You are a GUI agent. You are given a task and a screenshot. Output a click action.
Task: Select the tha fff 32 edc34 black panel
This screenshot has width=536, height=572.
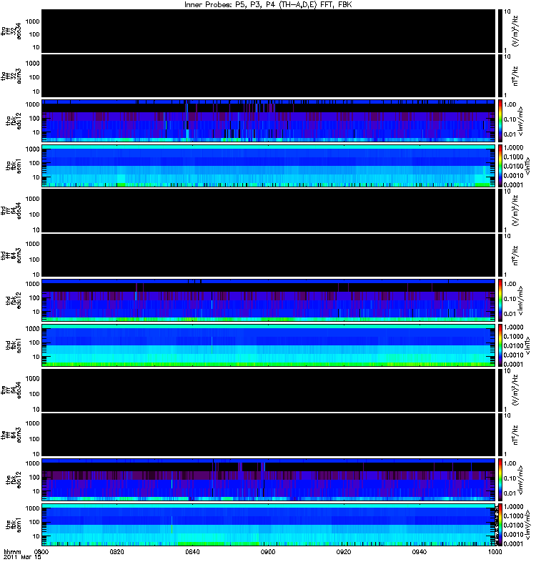[269, 31]
